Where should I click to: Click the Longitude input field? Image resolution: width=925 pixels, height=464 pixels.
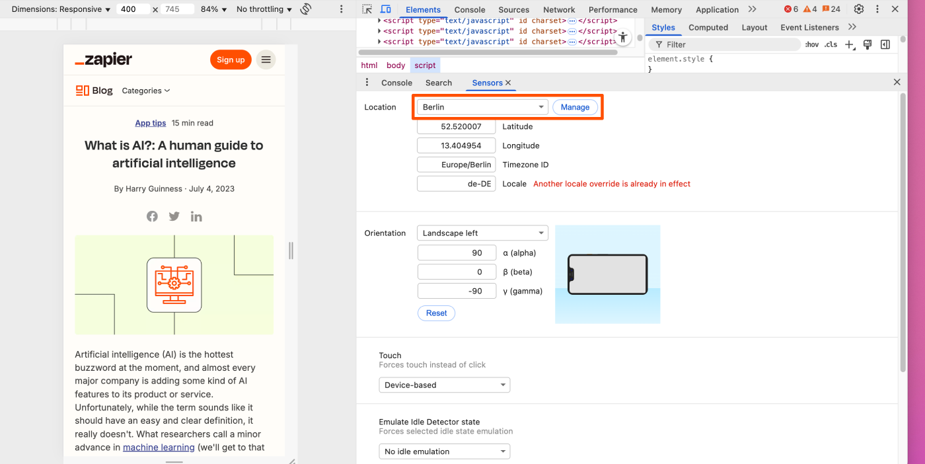click(x=456, y=145)
